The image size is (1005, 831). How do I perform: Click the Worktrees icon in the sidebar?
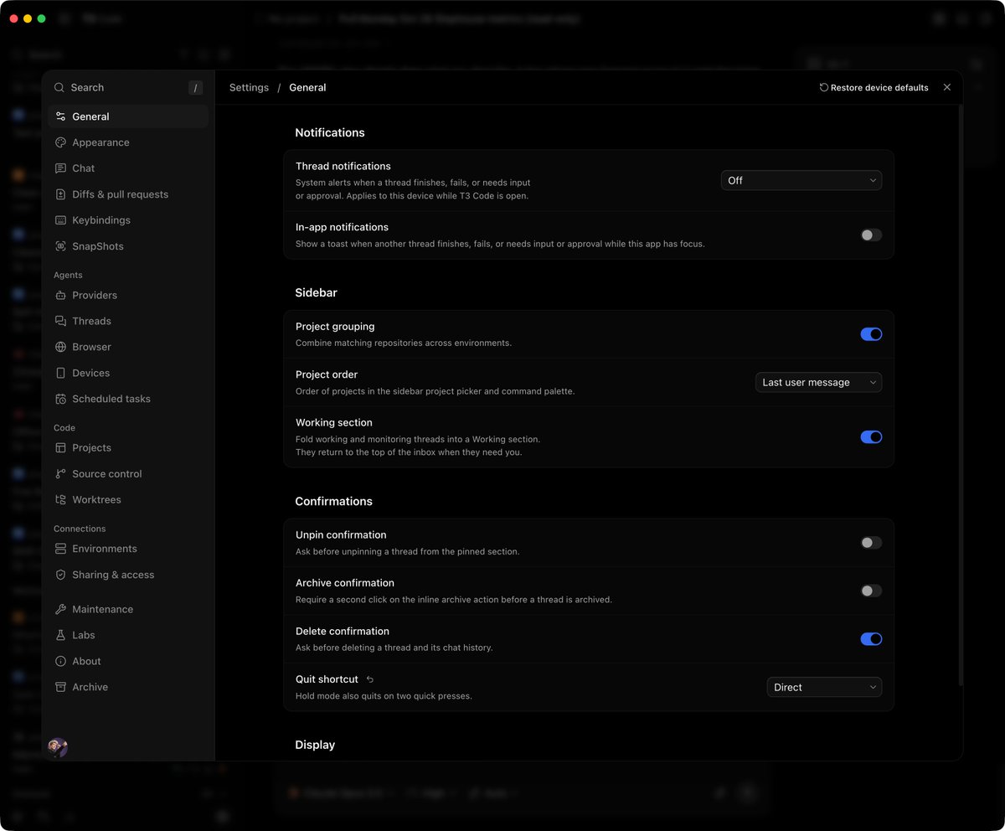pyautogui.click(x=60, y=499)
